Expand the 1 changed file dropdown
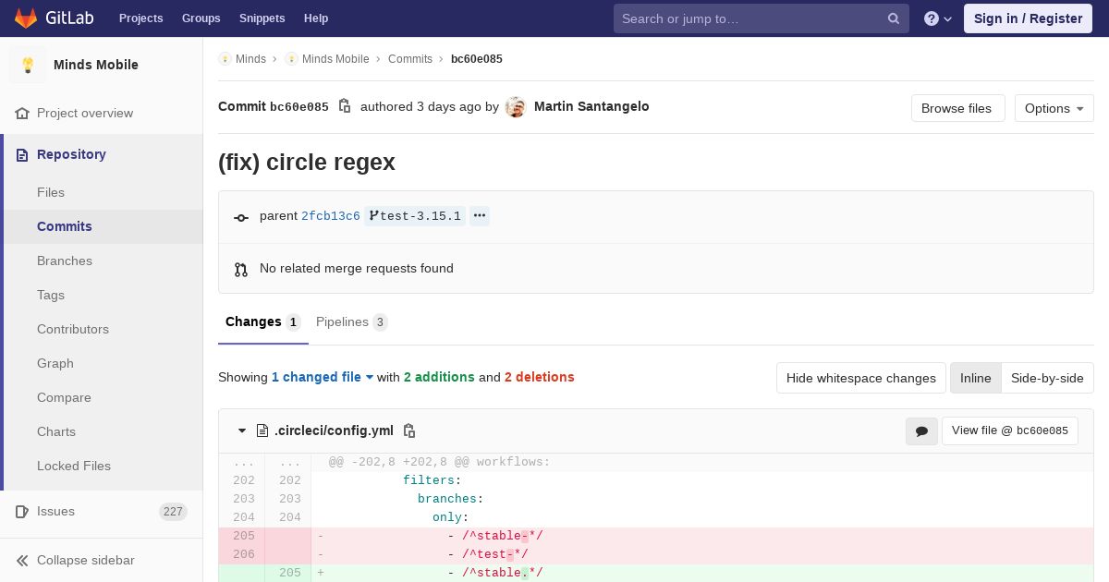 point(322,377)
